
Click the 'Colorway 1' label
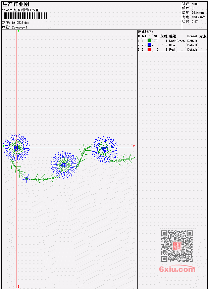point(19,28)
